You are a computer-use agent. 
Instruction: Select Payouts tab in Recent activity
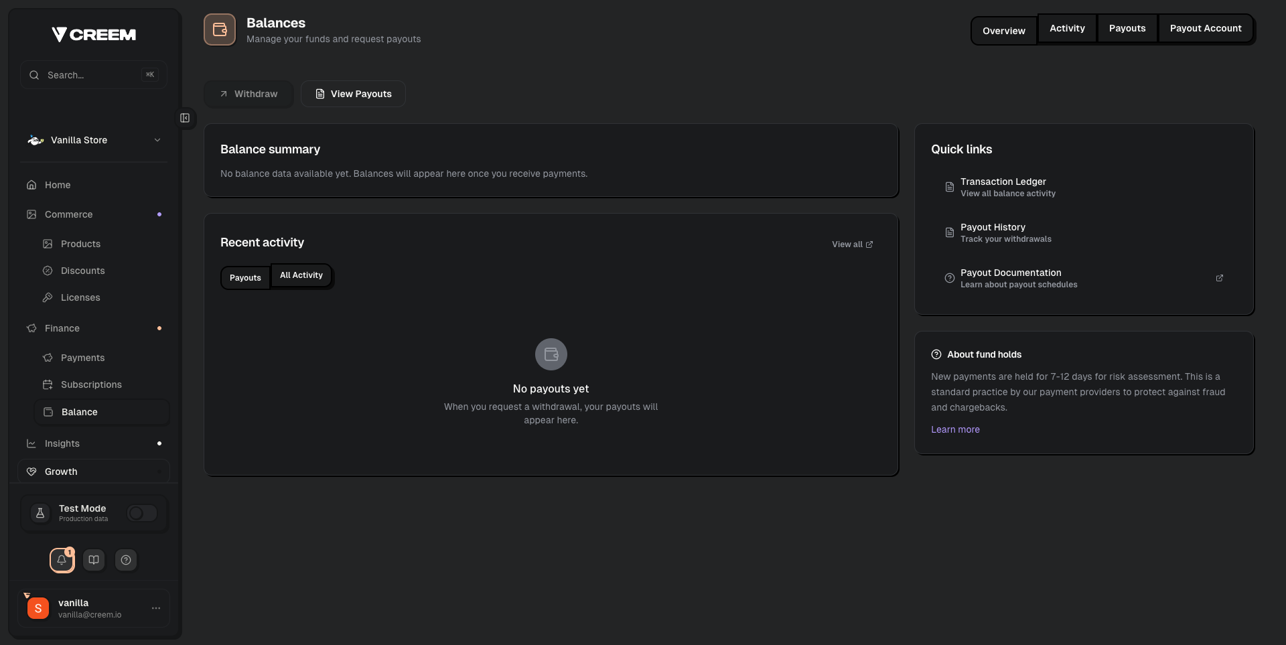click(245, 278)
